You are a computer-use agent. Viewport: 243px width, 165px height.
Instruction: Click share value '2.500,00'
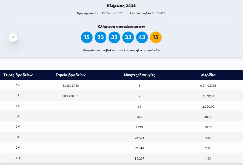(208, 106)
